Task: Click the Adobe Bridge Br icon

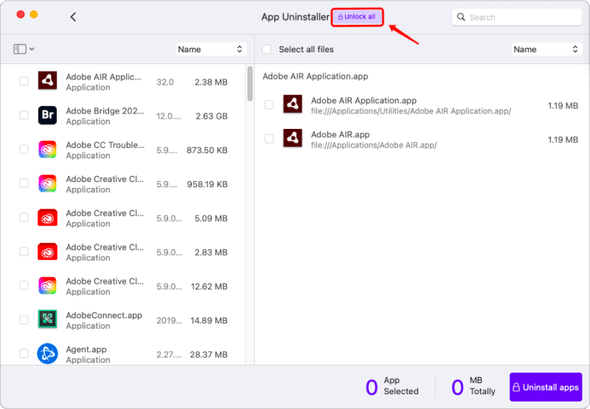Action: 47,115
